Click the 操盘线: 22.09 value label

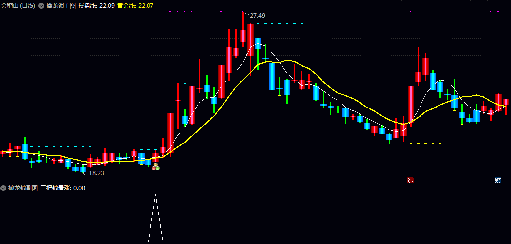coord(96,6)
